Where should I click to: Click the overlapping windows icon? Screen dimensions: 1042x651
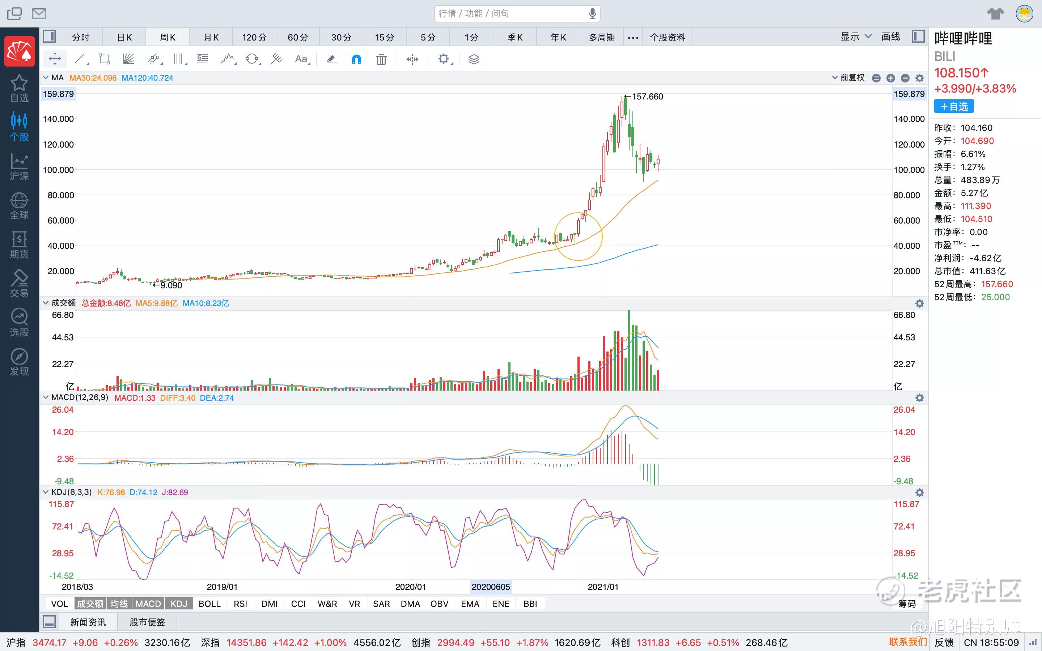tap(14, 14)
